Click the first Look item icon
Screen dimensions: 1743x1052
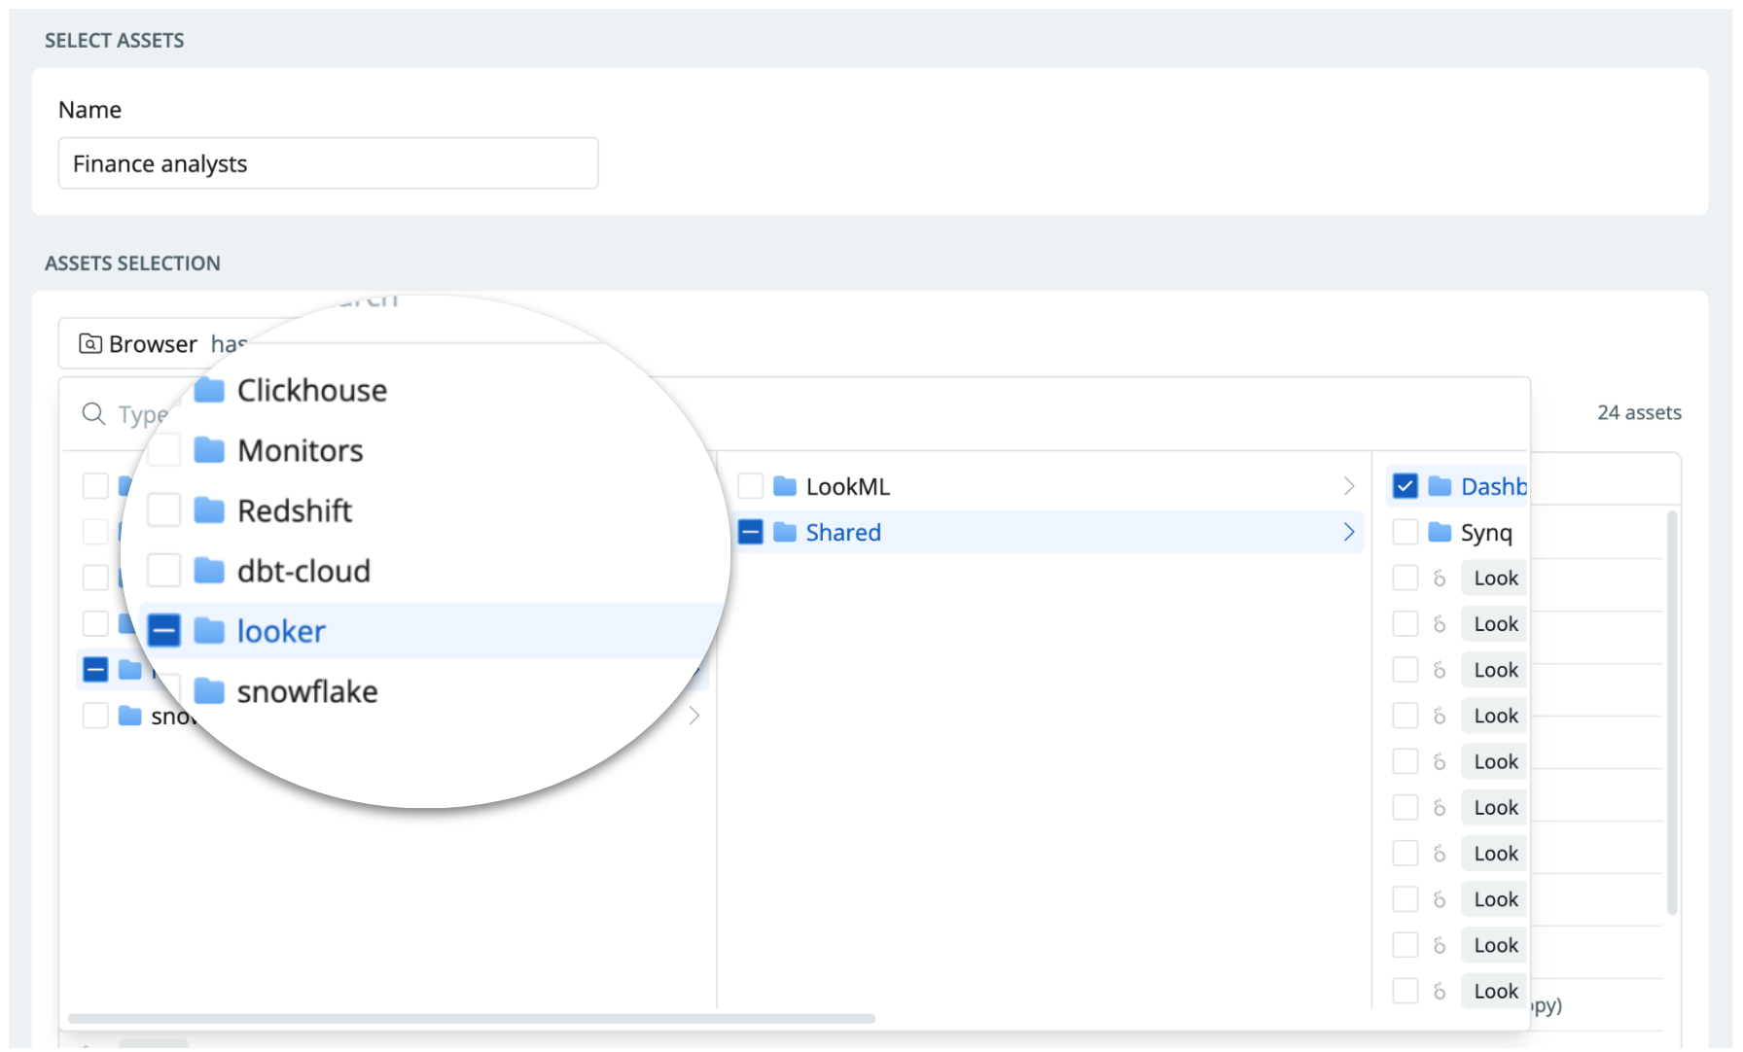point(1440,579)
